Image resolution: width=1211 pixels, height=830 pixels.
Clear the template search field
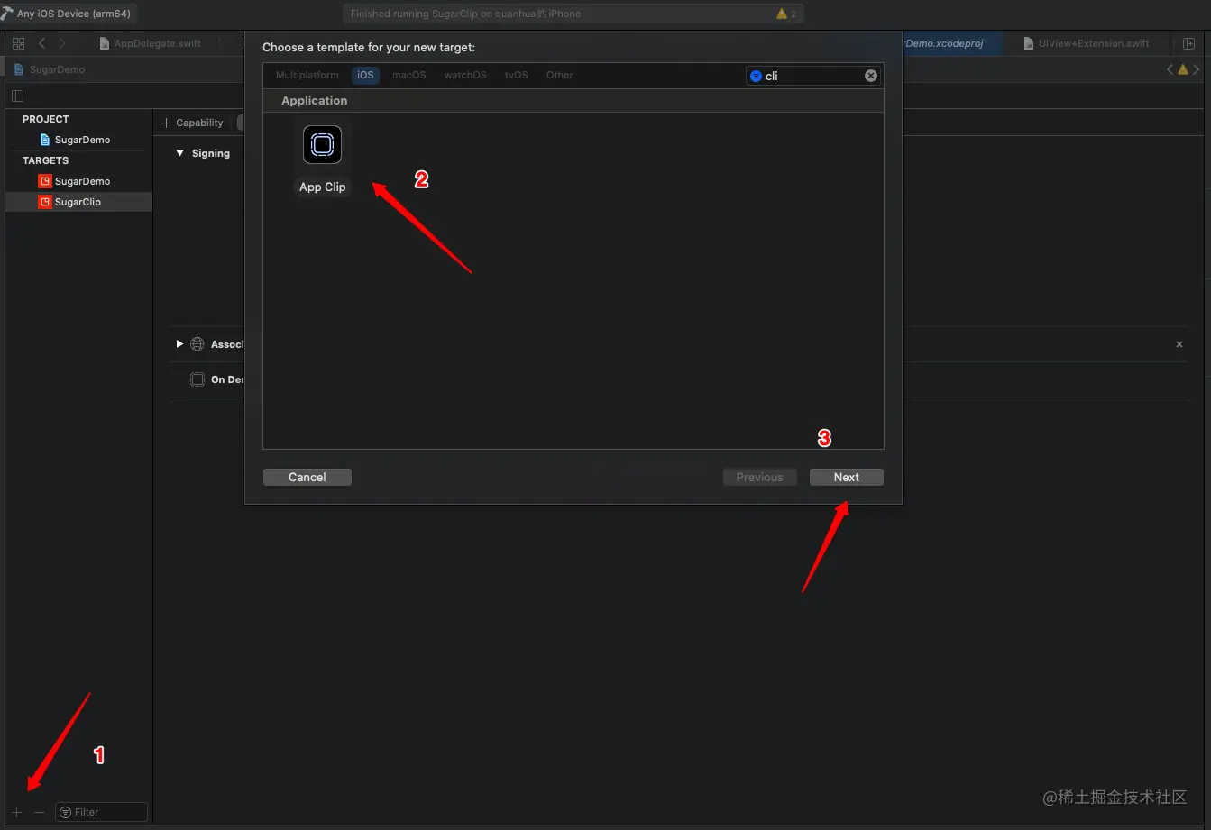point(871,76)
